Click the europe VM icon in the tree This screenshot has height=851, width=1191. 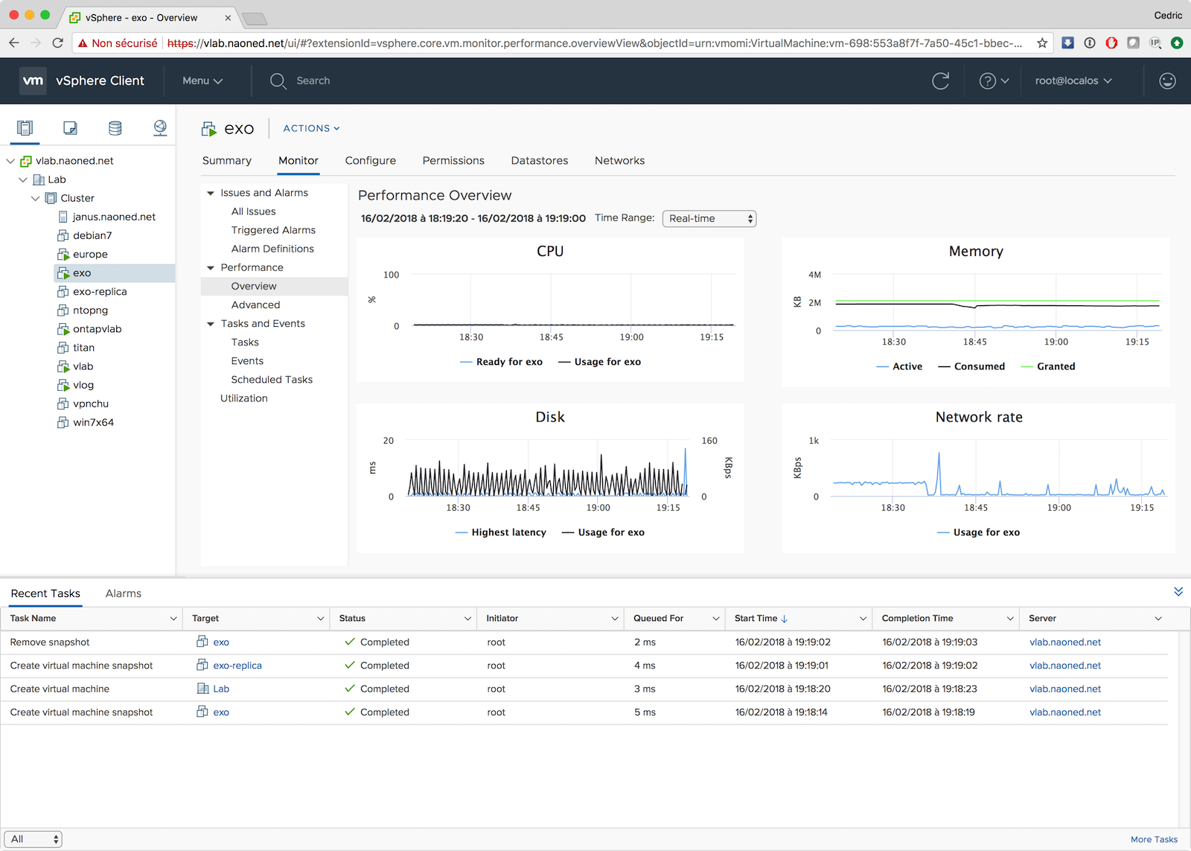[x=63, y=254]
